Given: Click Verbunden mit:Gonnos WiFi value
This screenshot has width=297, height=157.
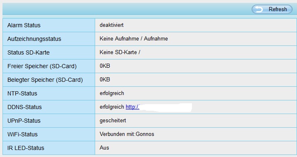Looking at the screenshot, I should tap(127, 134).
